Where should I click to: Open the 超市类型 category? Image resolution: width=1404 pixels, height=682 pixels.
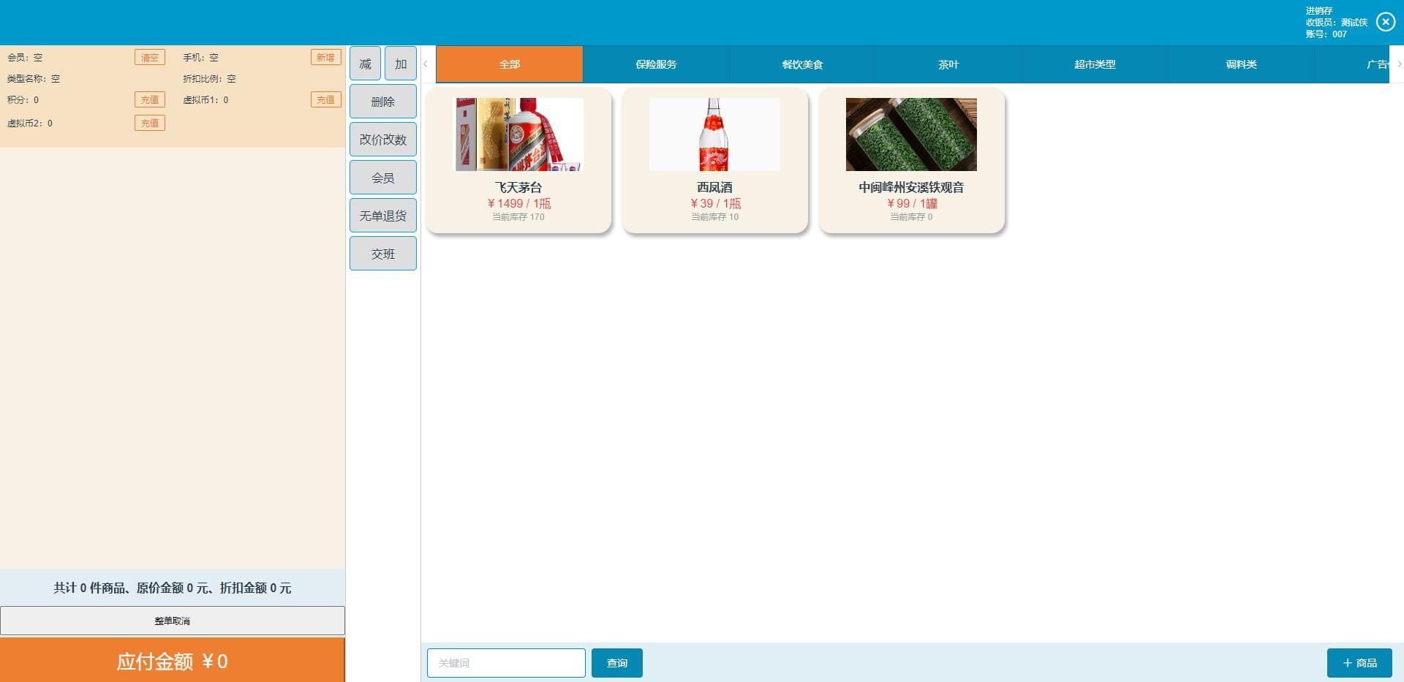pyautogui.click(x=1095, y=64)
